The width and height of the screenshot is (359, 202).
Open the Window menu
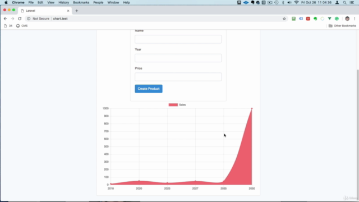113,2
